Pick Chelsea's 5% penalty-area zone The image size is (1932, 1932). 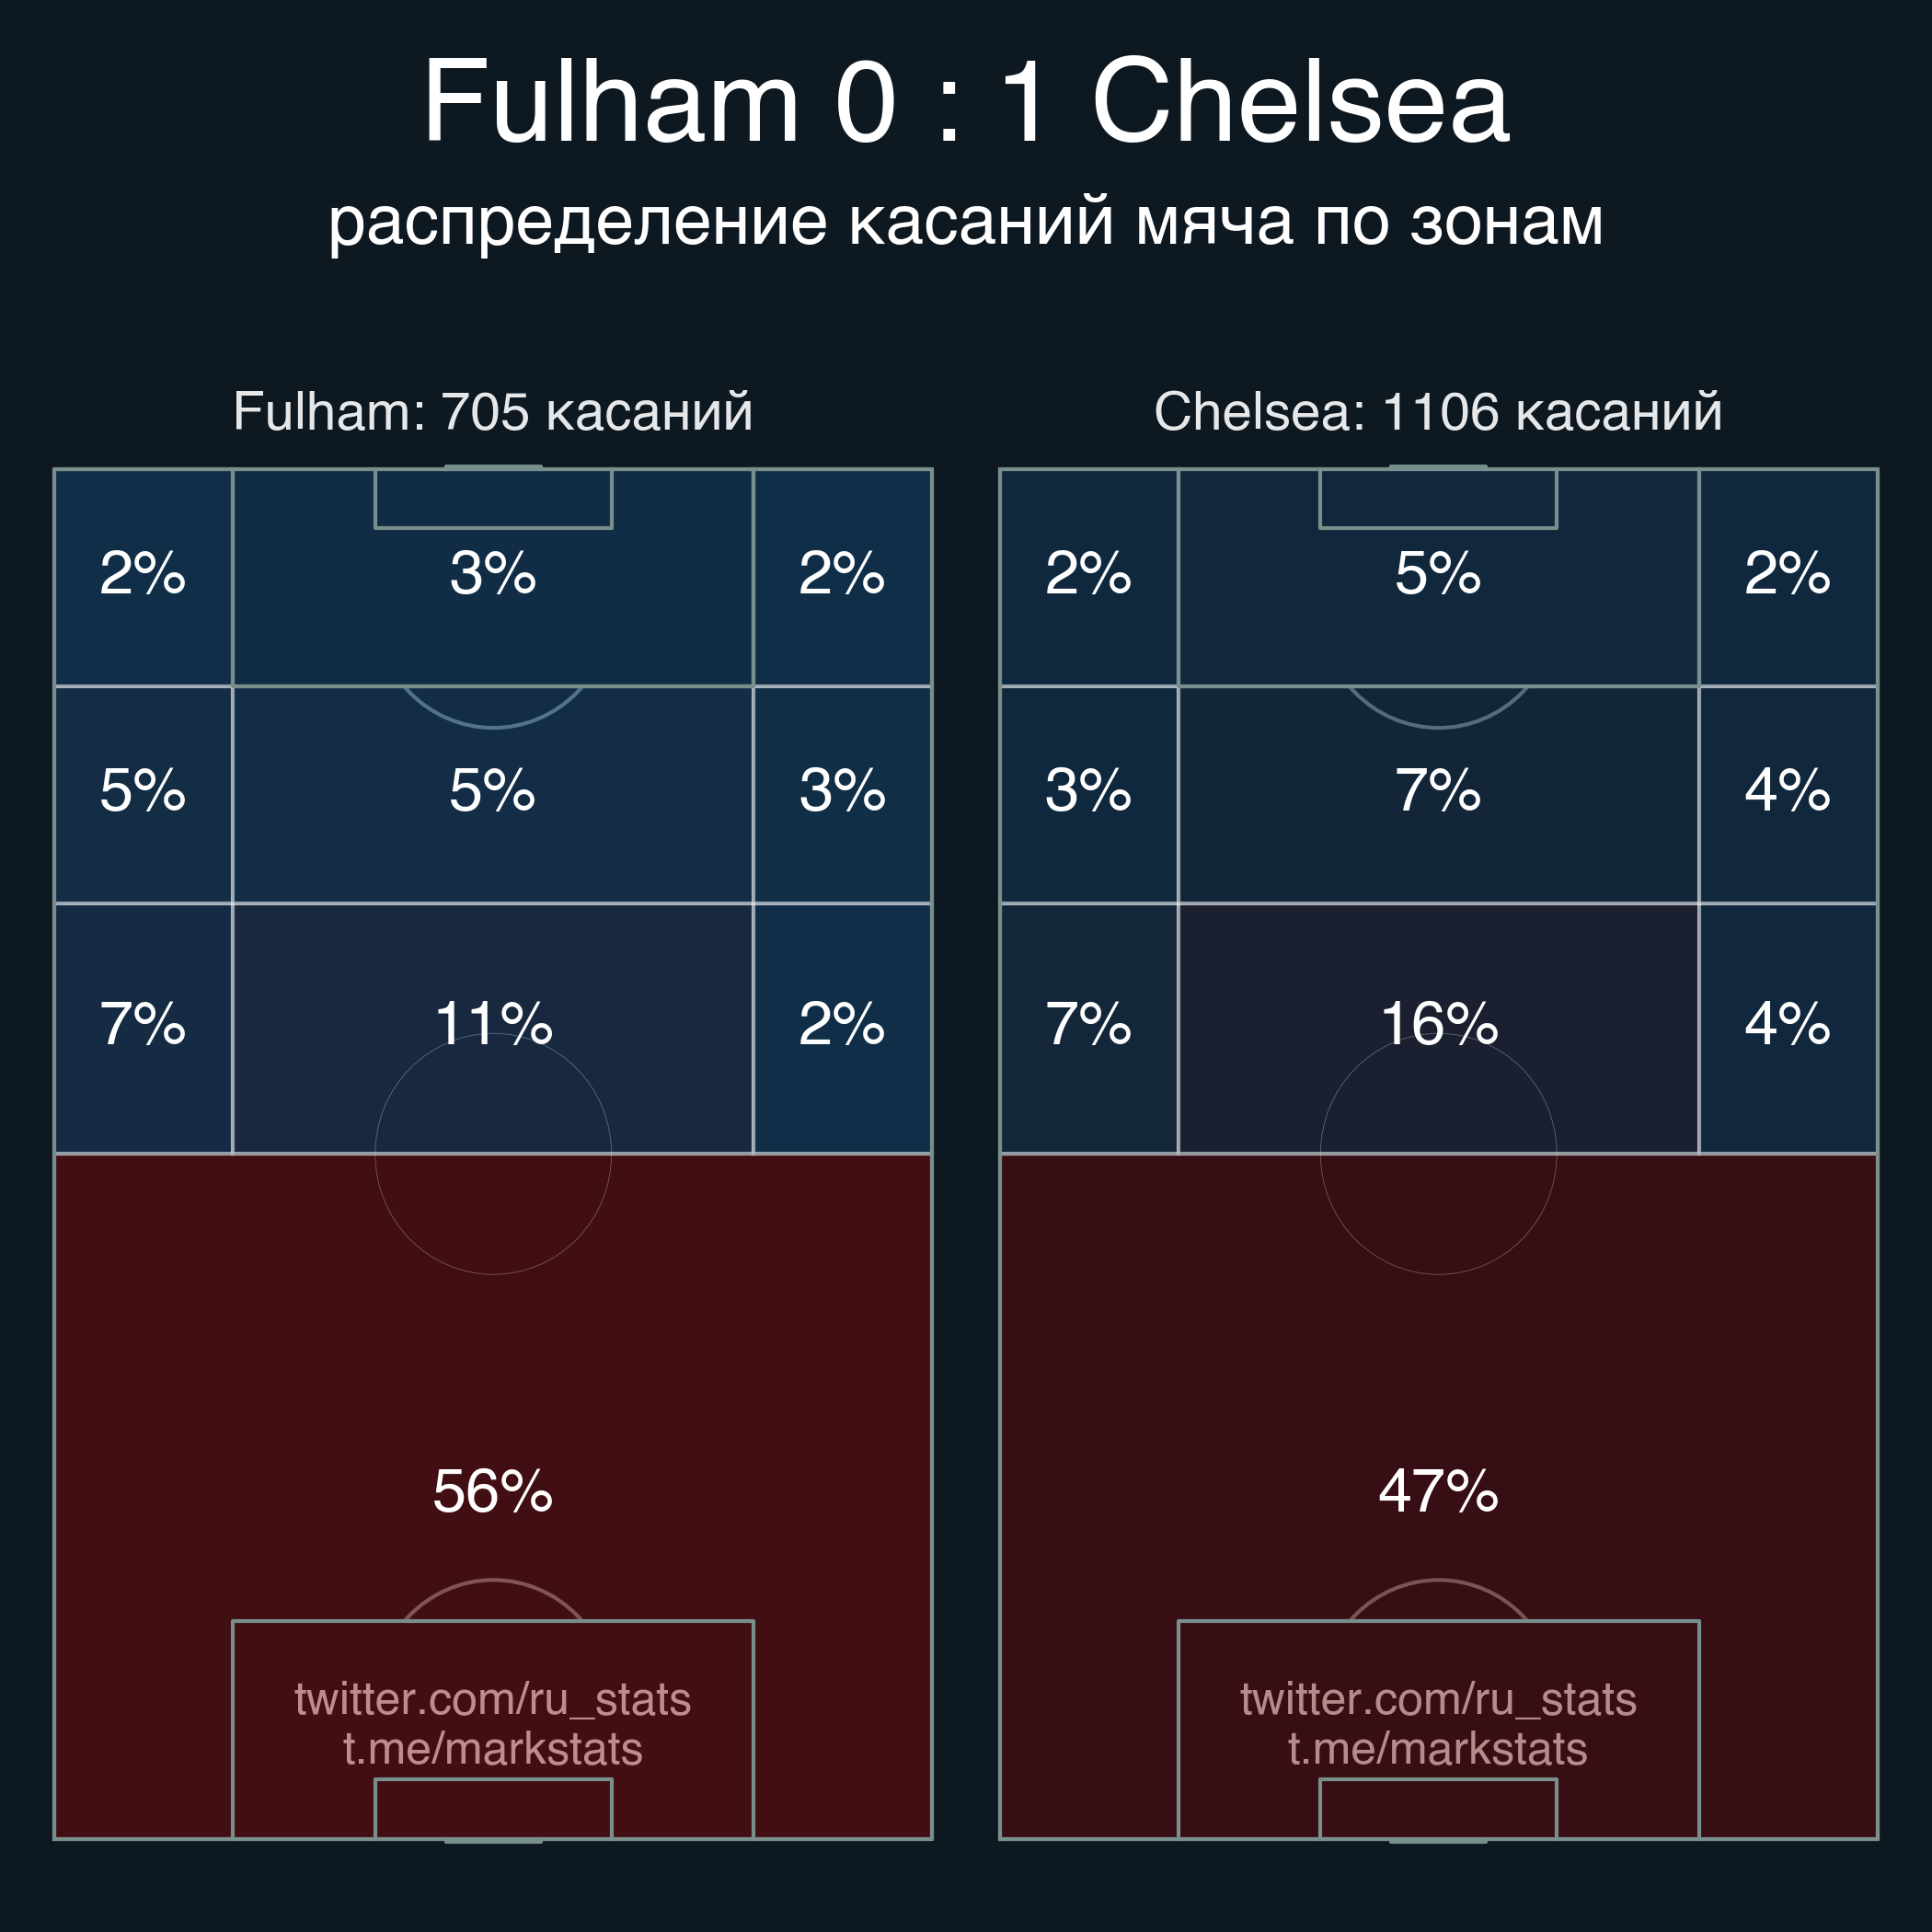click(x=1438, y=573)
